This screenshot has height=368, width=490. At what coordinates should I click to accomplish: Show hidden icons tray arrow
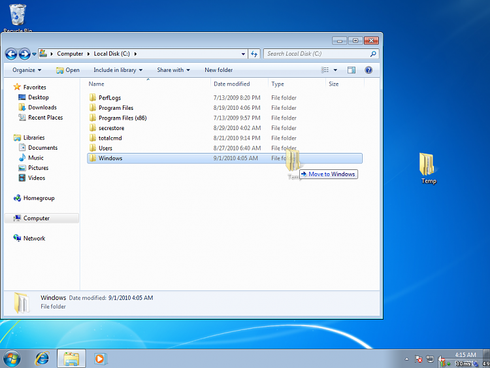(x=406, y=359)
